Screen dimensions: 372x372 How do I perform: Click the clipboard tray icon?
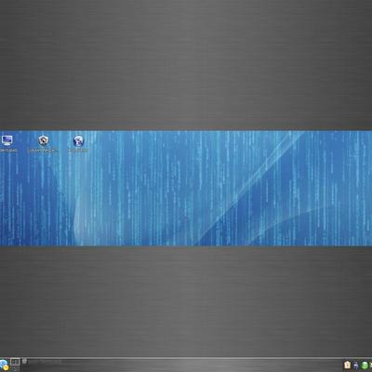347,365
